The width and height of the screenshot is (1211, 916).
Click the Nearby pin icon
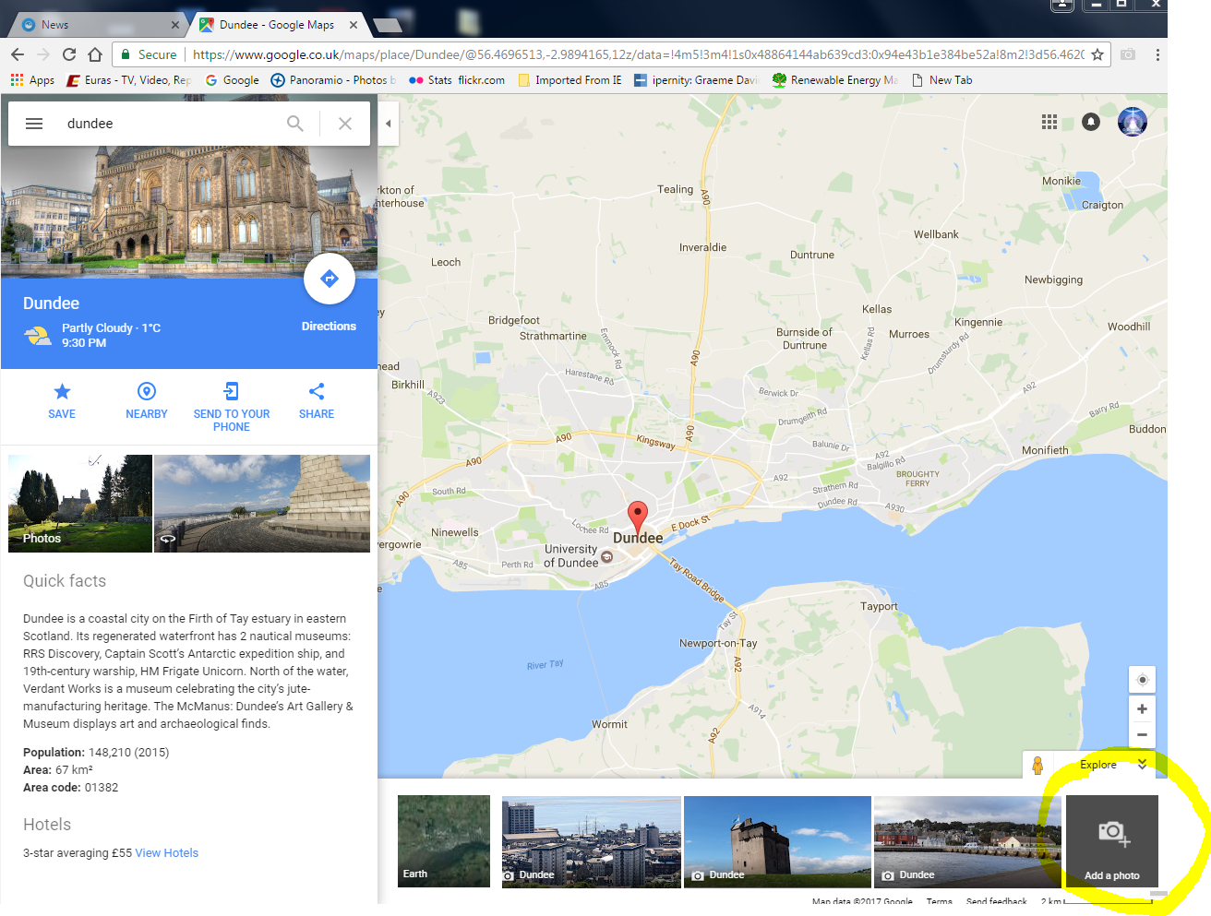click(x=146, y=390)
